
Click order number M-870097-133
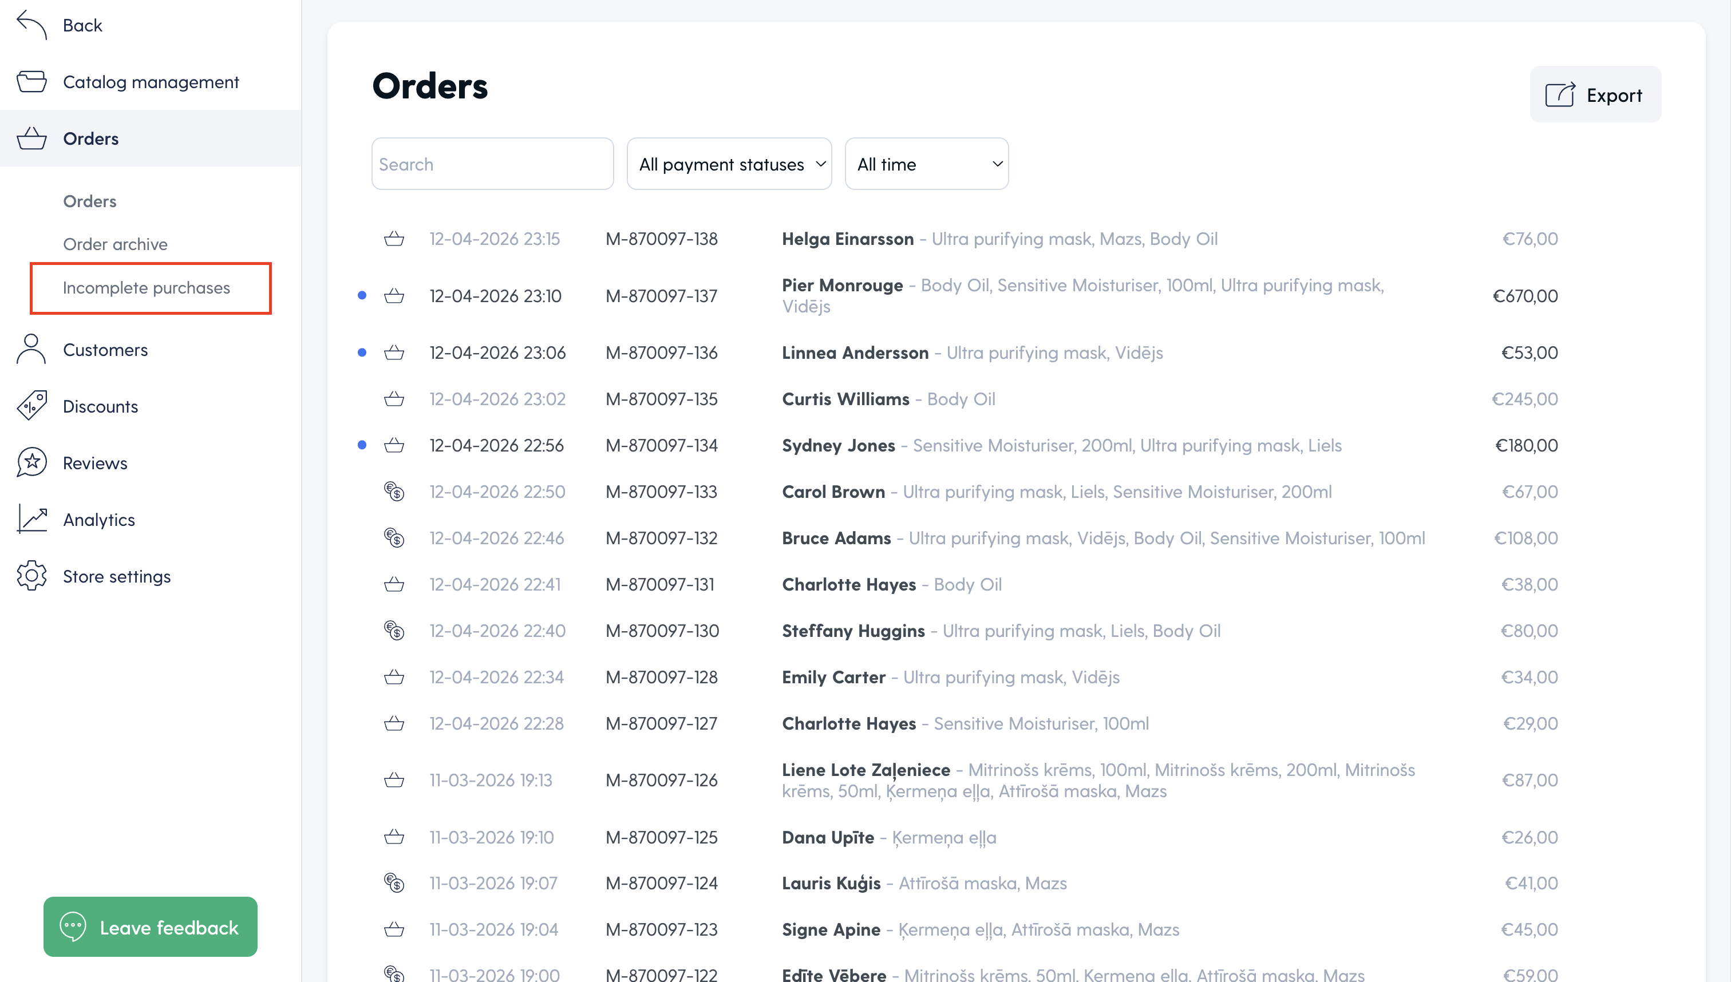pyautogui.click(x=661, y=491)
